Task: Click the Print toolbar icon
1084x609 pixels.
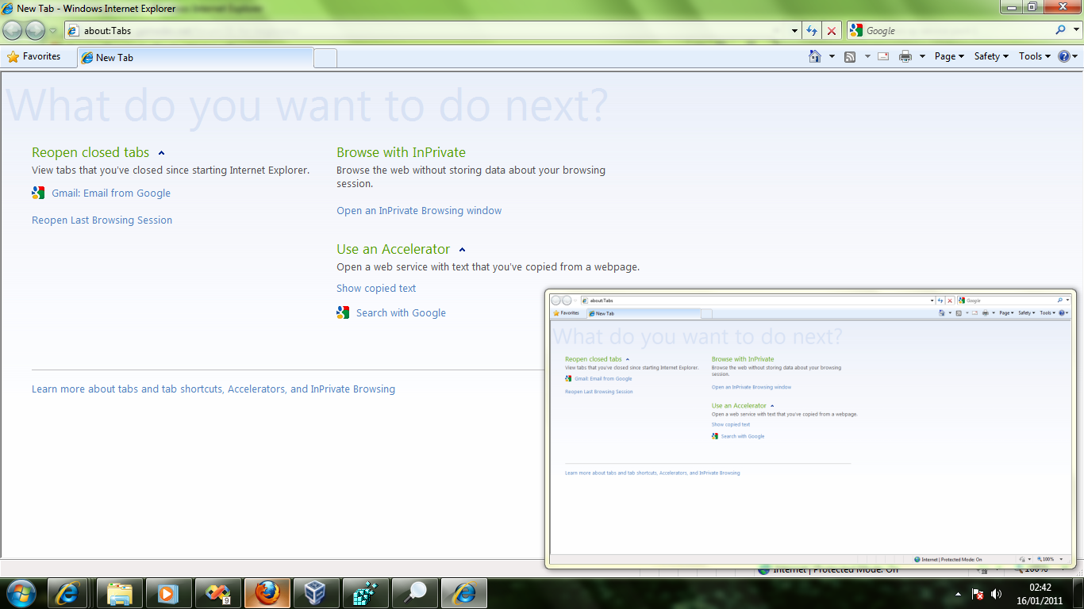Action: 905,56
